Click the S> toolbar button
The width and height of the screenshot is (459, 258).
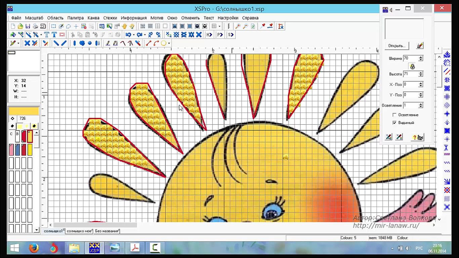[231, 35]
